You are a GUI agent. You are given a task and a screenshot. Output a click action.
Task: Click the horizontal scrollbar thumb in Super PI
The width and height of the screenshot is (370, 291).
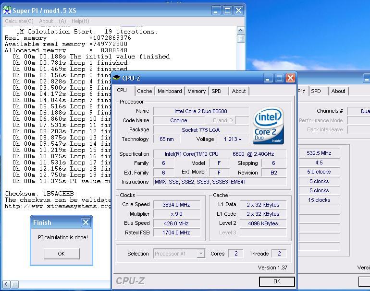(x=14, y=284)
